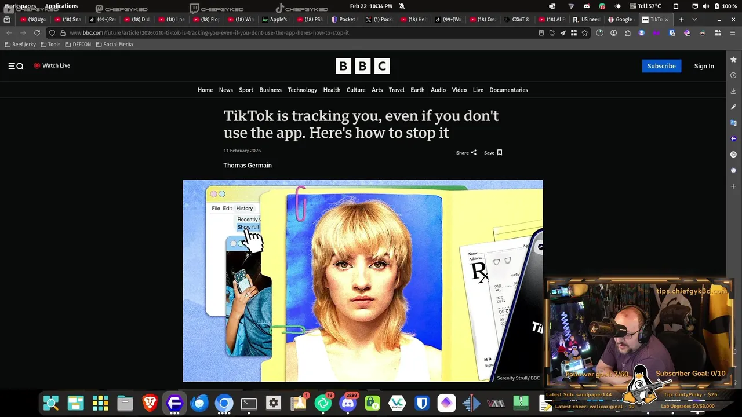Reload the page
Viewport: 742px width, 417px height.
(37, 33)
